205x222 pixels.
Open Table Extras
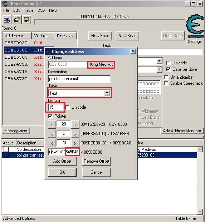(186, 218)
